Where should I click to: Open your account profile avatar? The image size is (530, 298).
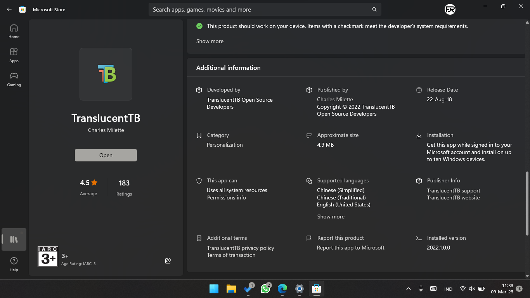tap(449, 9)
